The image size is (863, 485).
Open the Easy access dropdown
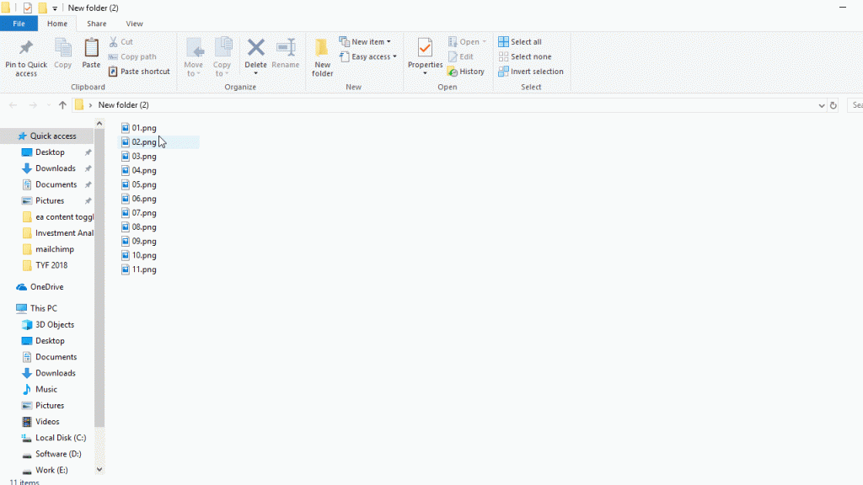tap(368, 56)
